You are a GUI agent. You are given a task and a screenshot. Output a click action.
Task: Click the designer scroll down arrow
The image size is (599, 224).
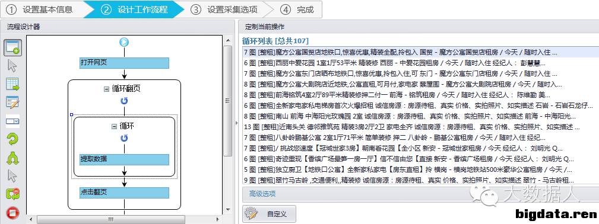pyautogui.click(x=228, y=209)
